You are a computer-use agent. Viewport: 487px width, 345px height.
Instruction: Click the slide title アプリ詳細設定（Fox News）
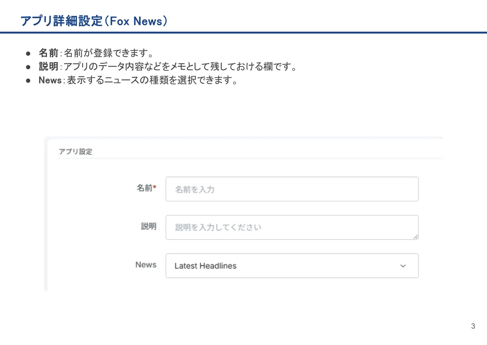[x=94, y=21]
